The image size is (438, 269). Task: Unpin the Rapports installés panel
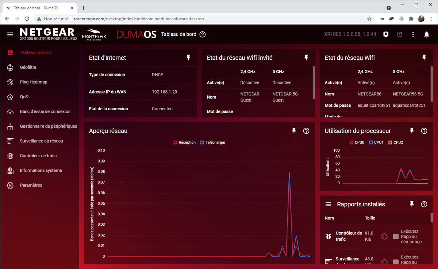click(x=412, y=204)
